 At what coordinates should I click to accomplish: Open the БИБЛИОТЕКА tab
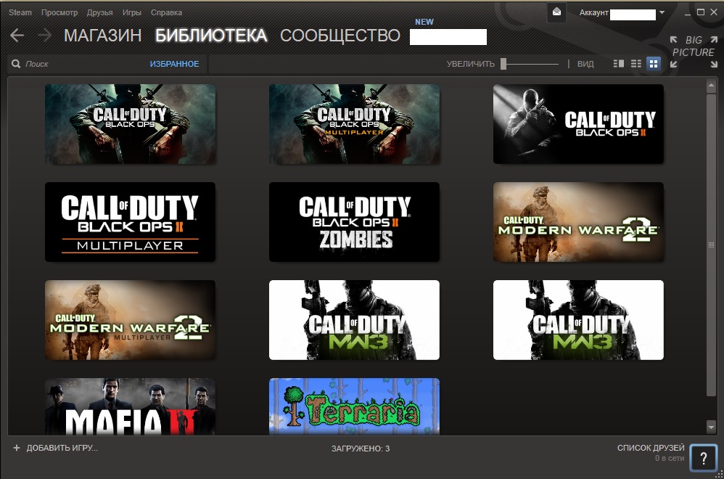pos(211,36)
